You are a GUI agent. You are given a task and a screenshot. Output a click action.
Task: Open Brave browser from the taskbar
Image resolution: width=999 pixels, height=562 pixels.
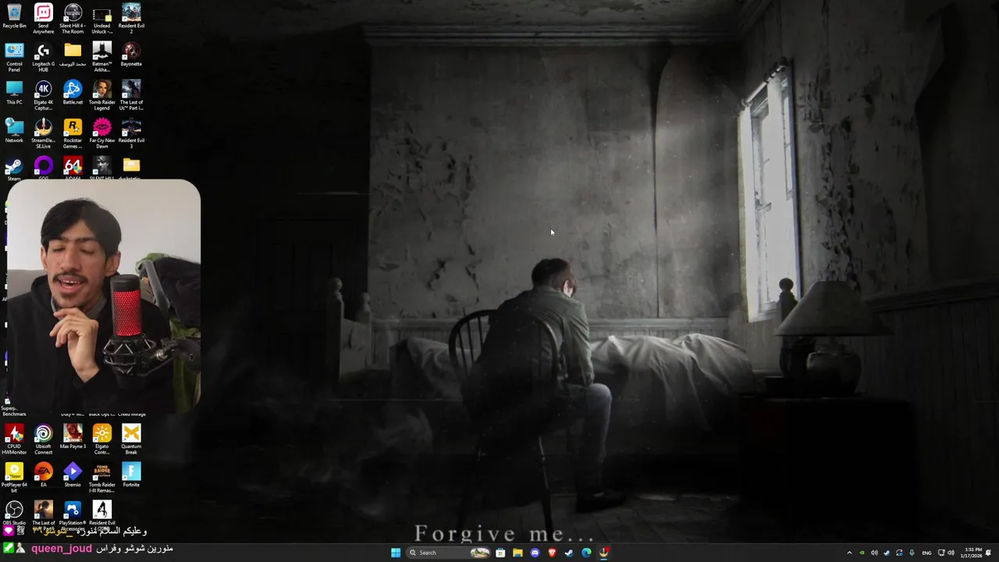(552, 553)
